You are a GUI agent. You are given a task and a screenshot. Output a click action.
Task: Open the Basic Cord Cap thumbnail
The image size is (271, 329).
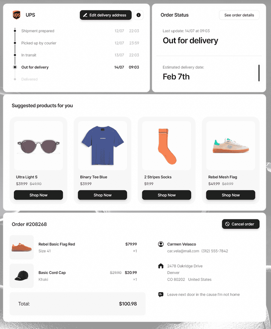click(x=22, y=276)
